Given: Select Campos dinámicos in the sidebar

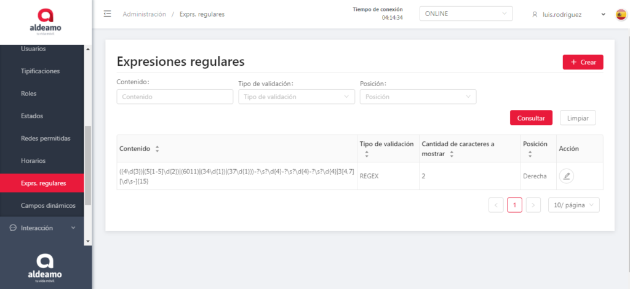Looking at the screenshot, I should [48, 205].
